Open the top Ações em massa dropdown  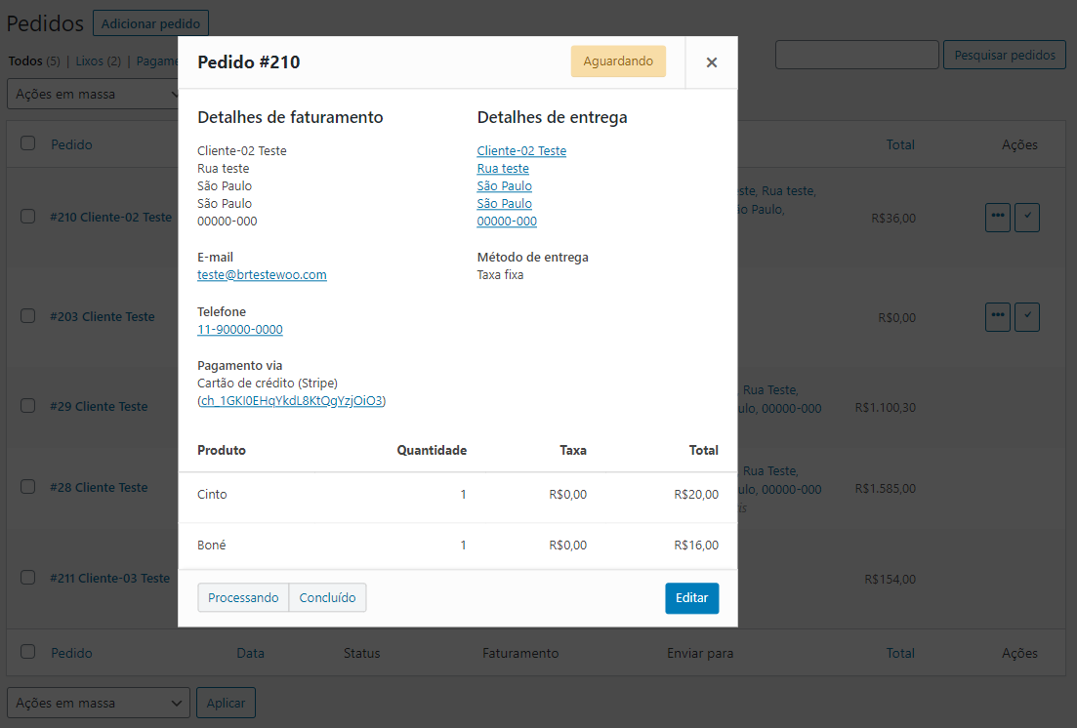(x=93, y=94)
